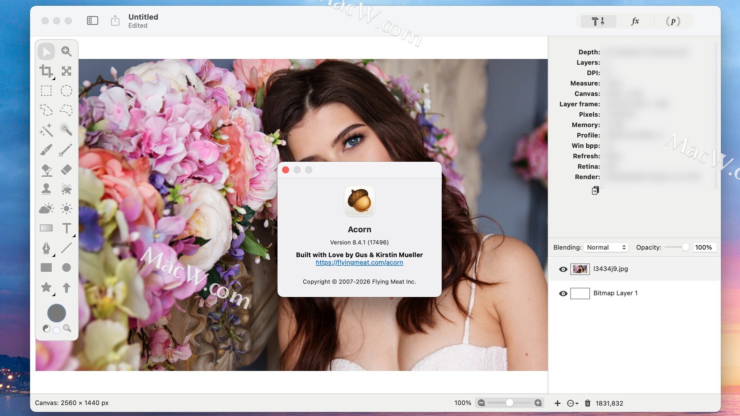Select the Paint Brush tool
This screenshot has width=740, height=416.
coord(46,150)
